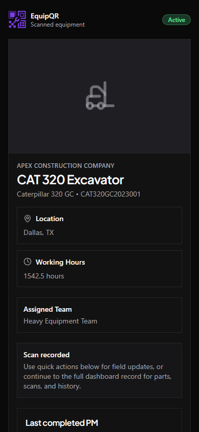This screenshot has height=432, width=199.
Task: Select the Location card
Action: point(99,225)
